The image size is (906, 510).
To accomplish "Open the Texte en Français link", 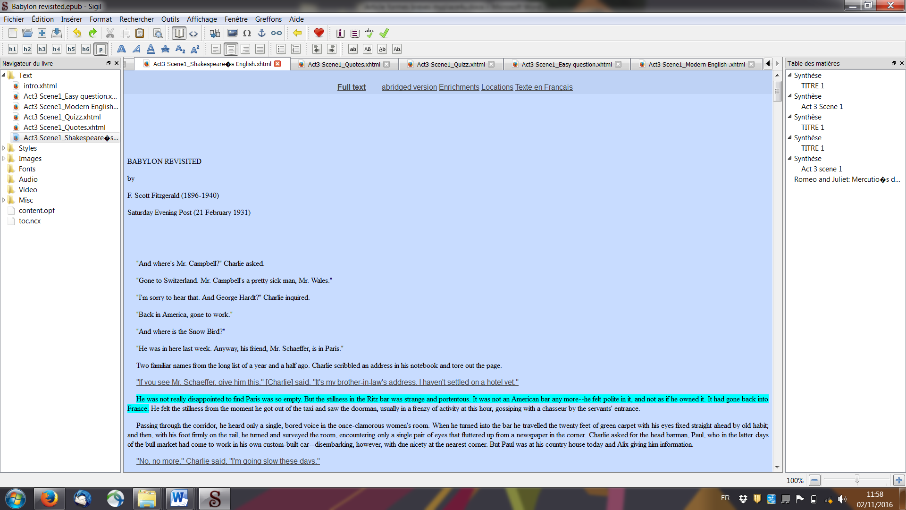I will pyautogui.click(x=544, y=87).
